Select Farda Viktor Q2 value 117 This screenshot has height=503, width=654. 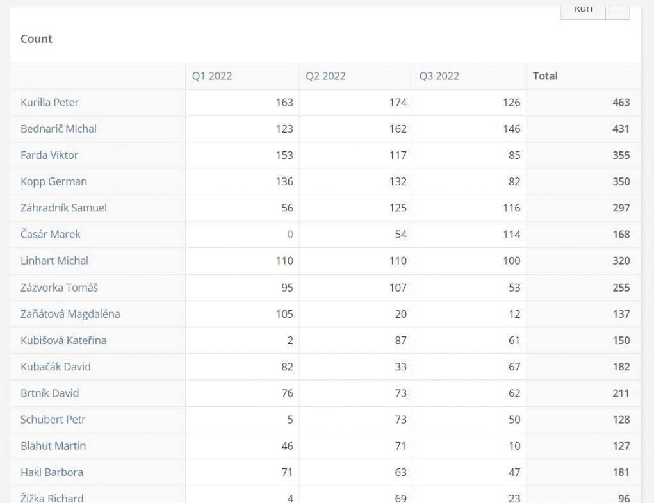click(398, 155)
